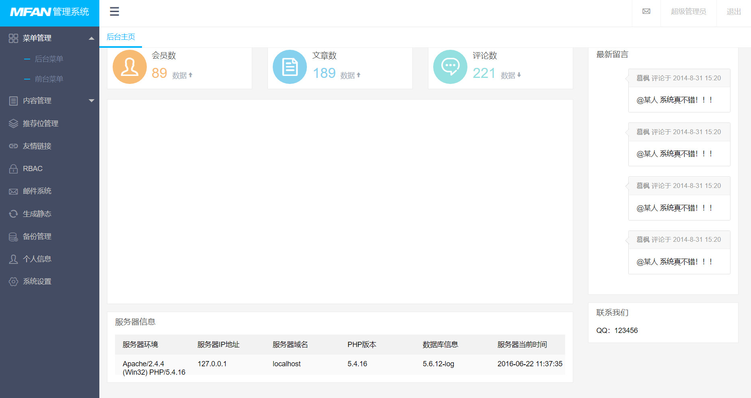Click the 友情链接 chain link icon
Image resolution: width=751 pixels, height=398 pixels.
(x=13, y=146)
